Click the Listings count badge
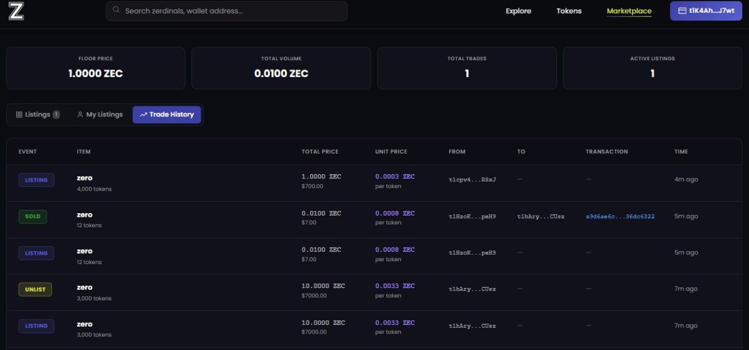This screenshot has height=350, width=749. coord(56,115)
